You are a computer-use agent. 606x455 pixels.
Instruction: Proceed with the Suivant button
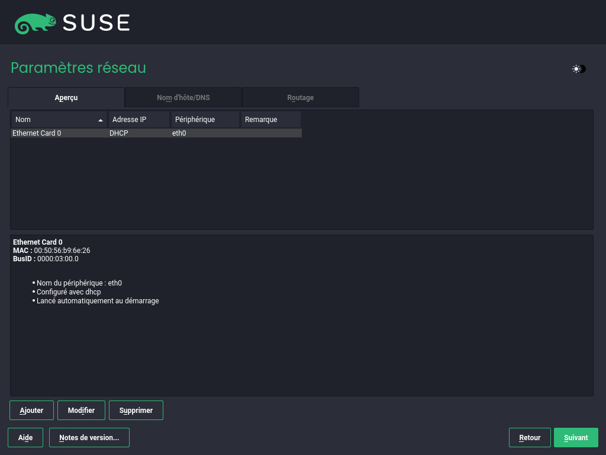click(576, 438)
